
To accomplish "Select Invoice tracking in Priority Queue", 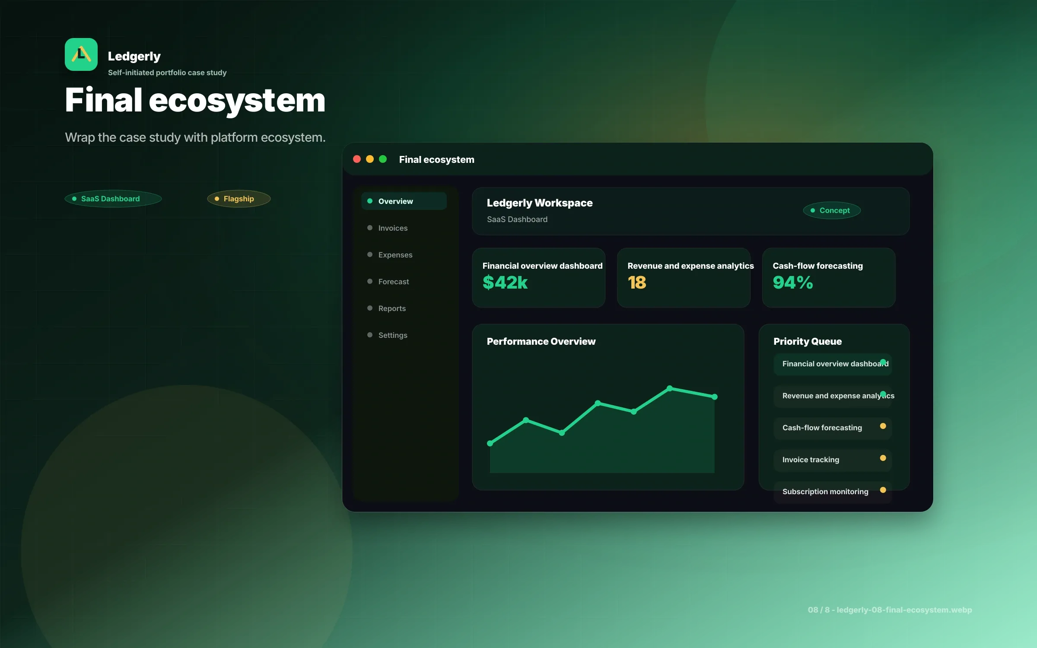I will click(833, 460).
